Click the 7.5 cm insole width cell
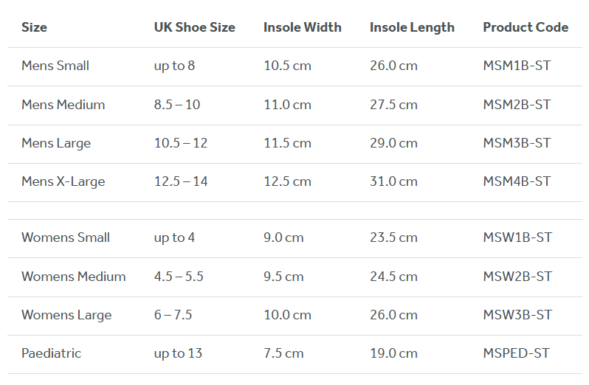The height and width of the screenshot is (385, 589). (x=283, y=353)
